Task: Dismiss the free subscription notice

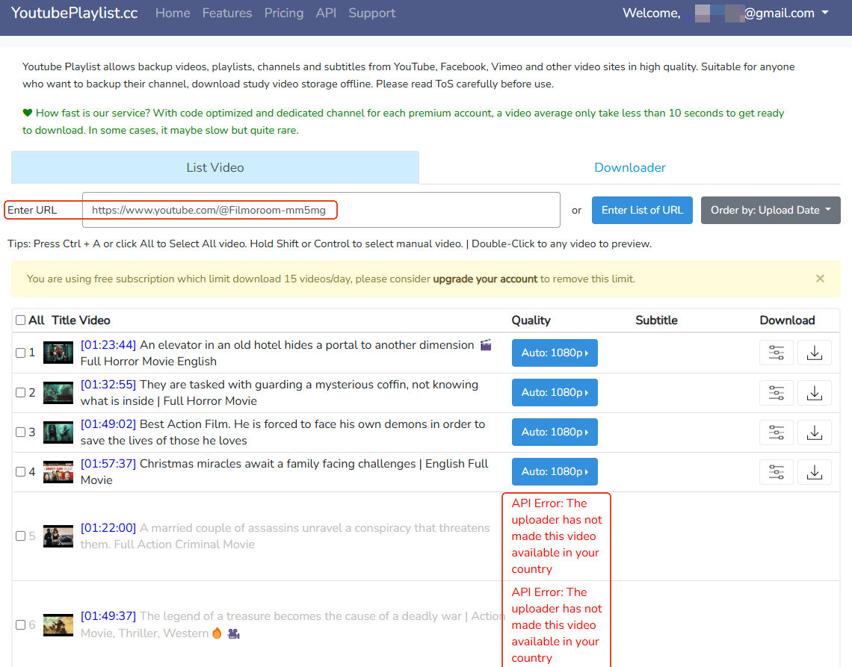Action: (x=820, y=279)
